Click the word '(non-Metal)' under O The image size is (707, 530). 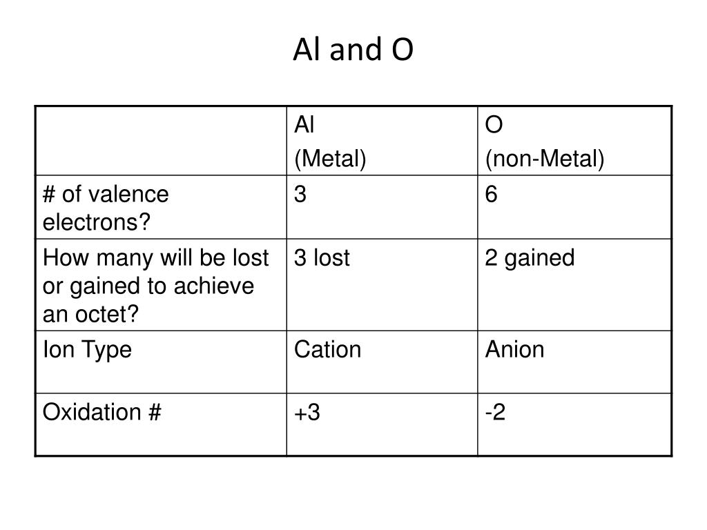(x=545, y=159)
